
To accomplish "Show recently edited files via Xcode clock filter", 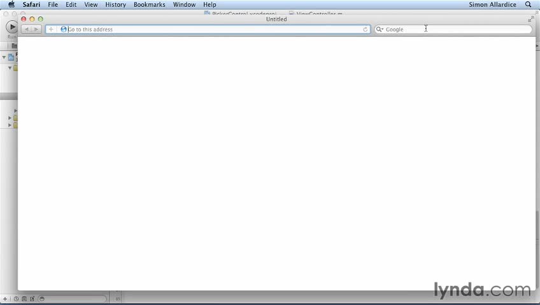I will (16, 299).
